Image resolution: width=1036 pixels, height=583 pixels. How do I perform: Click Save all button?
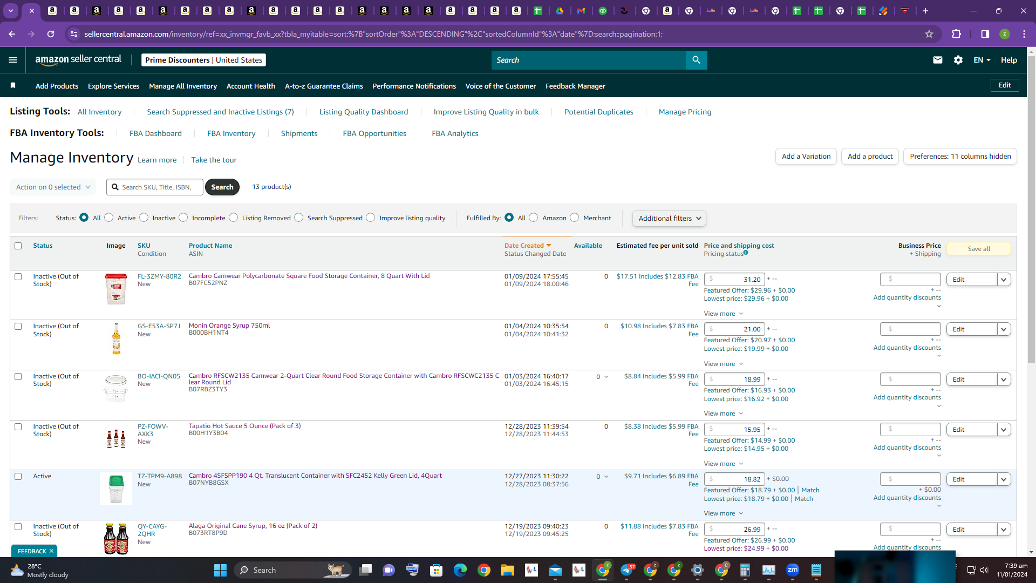coord(978,249)
